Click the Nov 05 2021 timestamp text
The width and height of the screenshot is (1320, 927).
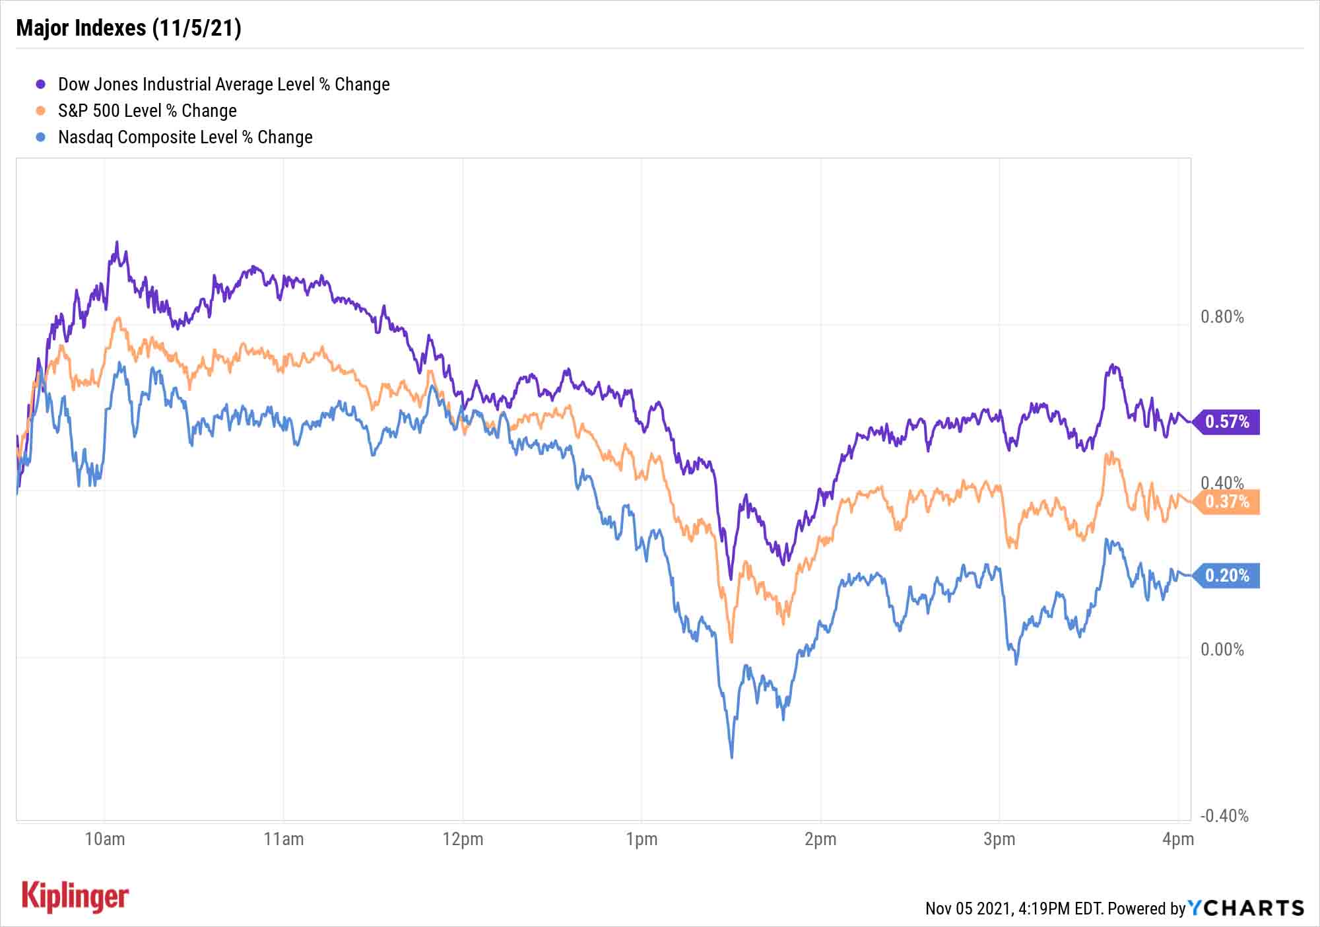[1013, 909]
